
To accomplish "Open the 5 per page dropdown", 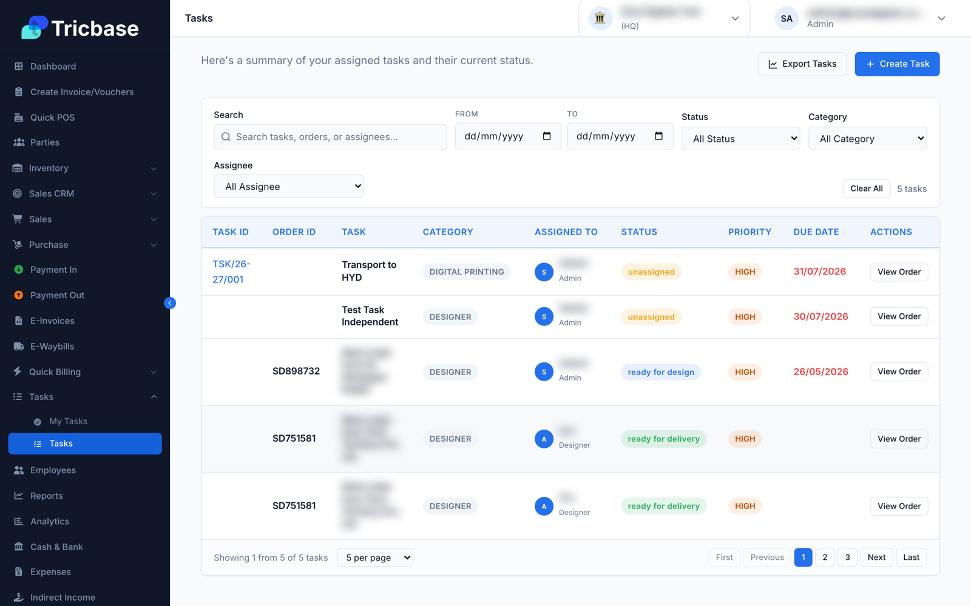I will click(x=375, y=558).
